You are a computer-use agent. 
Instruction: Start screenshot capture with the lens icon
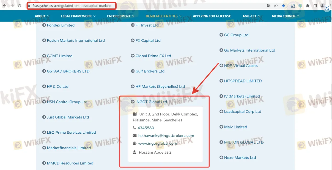327,8
